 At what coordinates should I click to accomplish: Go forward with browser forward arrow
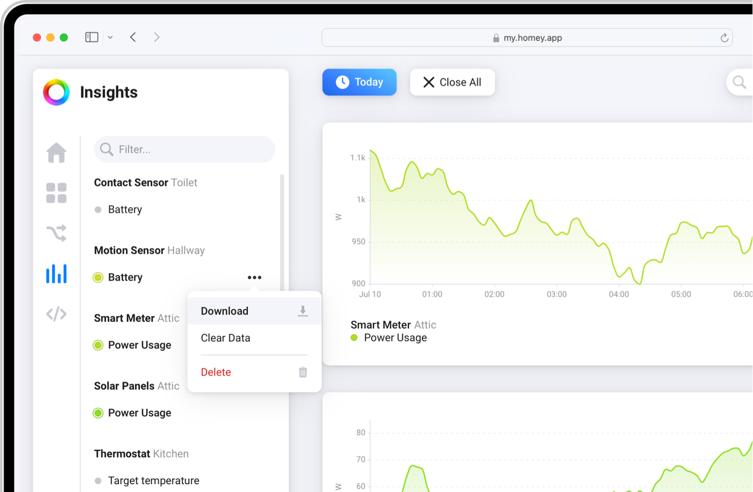[x=157, y=37]
